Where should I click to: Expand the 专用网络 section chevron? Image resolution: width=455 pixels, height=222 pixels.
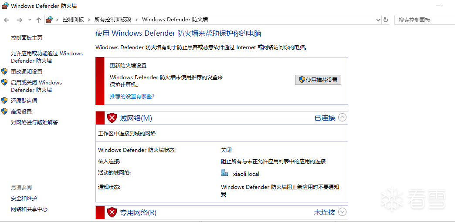[343, 212]
